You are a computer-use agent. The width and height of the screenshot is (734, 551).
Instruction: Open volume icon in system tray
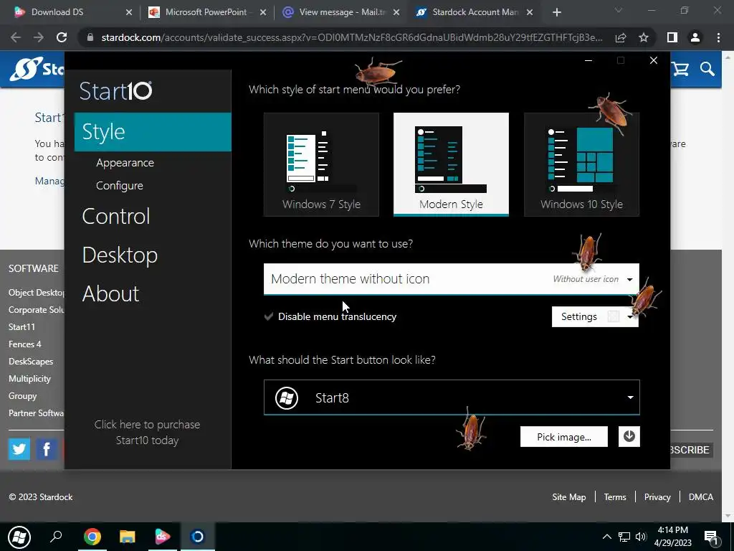coord(641,537)
